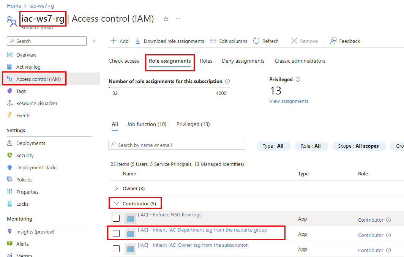Switch to the Deny assignments tab
Image resolution: width=404 pixels, height=257 pixels.
(243, 61)
